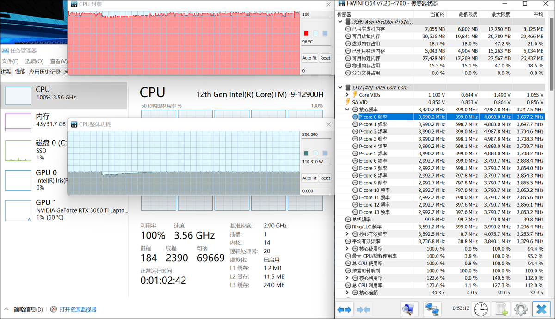Click Auto Fit in CPU 封装 graph
This screenshot has width=555, height=319.
(x=309, y=58)
